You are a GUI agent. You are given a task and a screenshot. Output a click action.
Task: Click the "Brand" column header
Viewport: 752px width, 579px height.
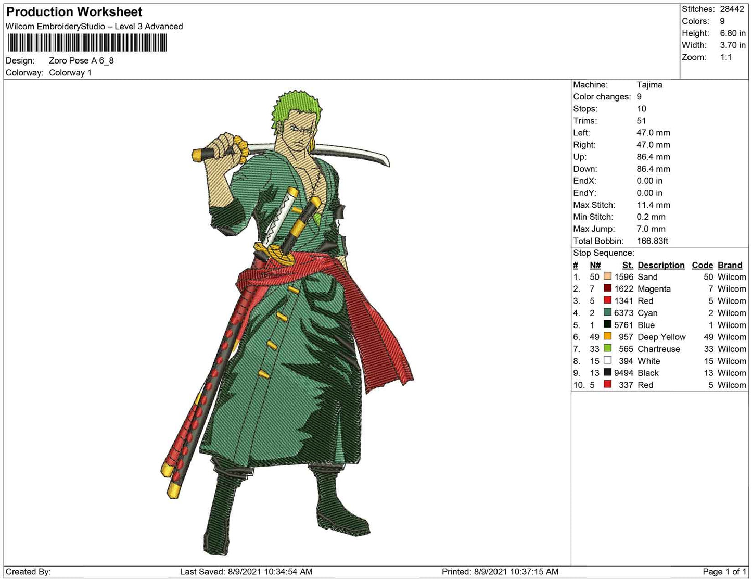730,265
